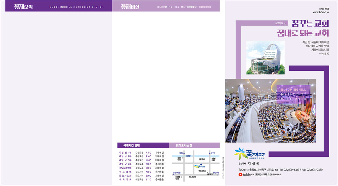
Task: Click the sanctuary interior congregation photo
Action: click(x=270, y=111)
